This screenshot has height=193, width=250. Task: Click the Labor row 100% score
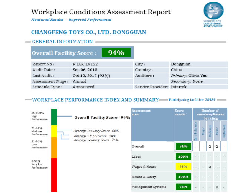(x=183, y=157)
